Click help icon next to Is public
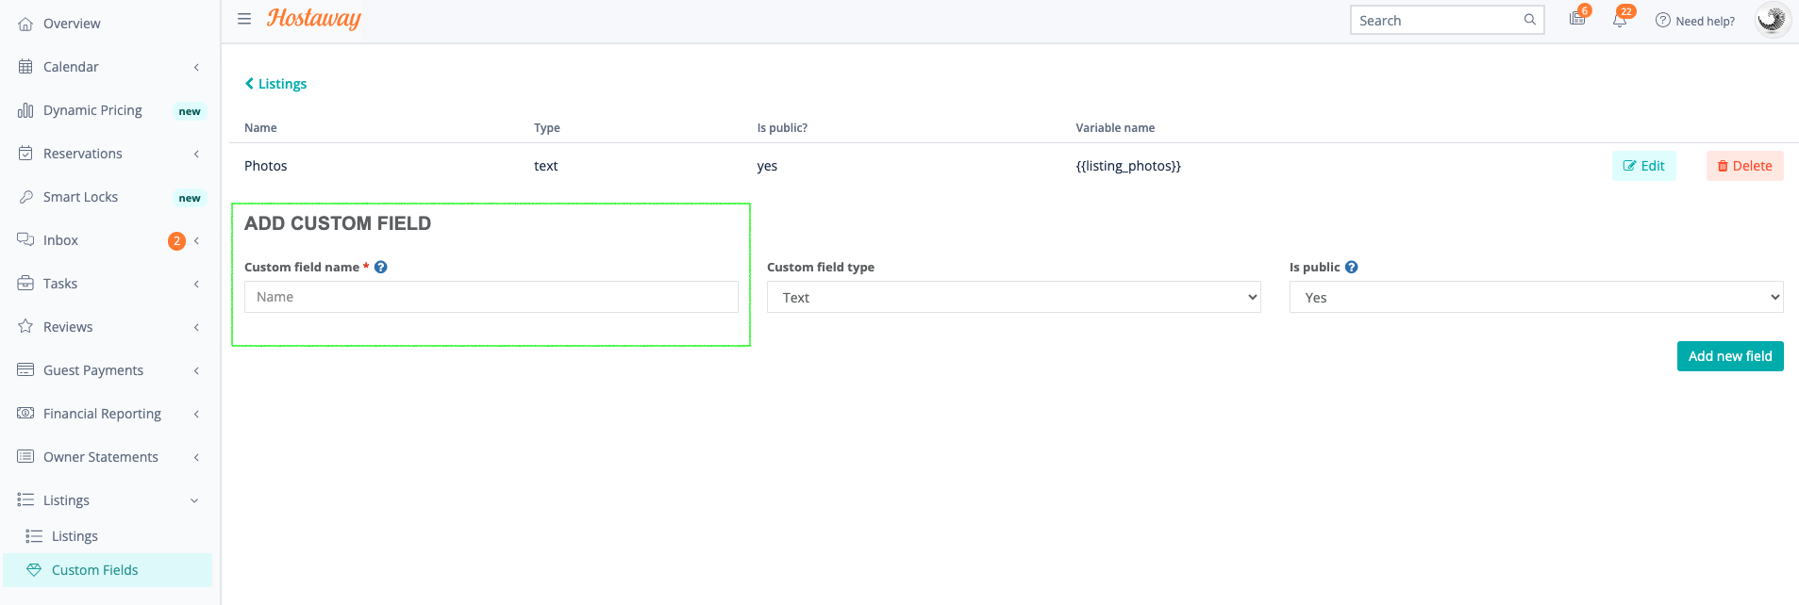This screenshot has width=1799, height=605. pyautogui.click(x=1352, y=268)
